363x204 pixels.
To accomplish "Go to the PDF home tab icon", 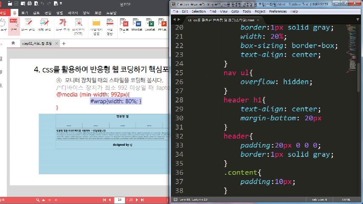I will click(x=13, y=43).
